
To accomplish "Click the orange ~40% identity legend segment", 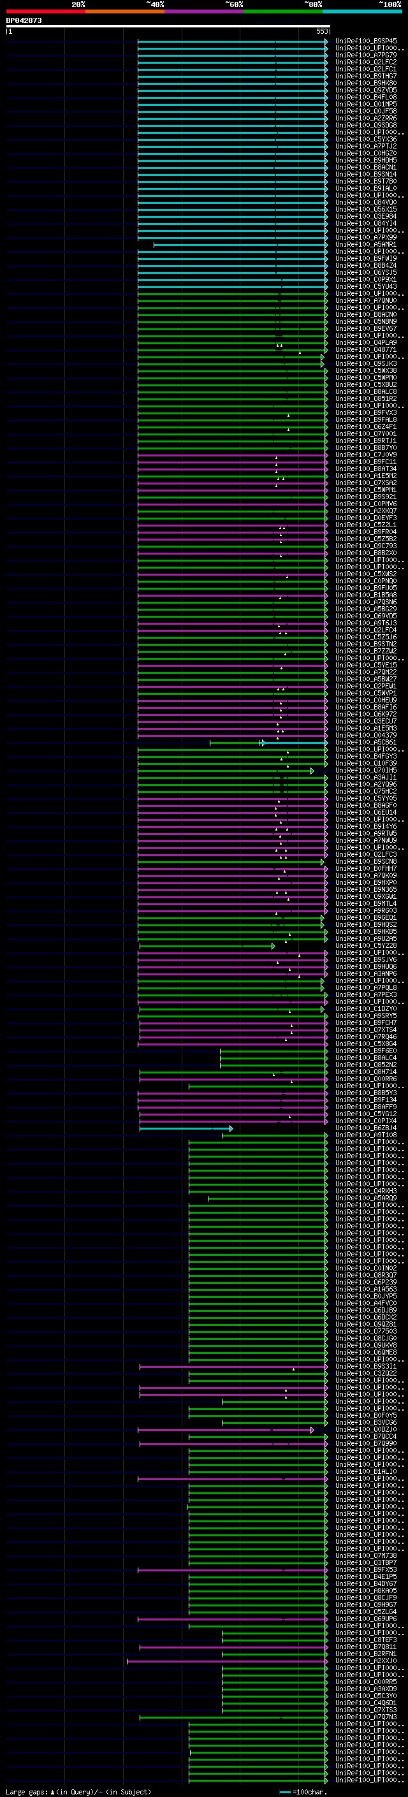I will [125, 11].
